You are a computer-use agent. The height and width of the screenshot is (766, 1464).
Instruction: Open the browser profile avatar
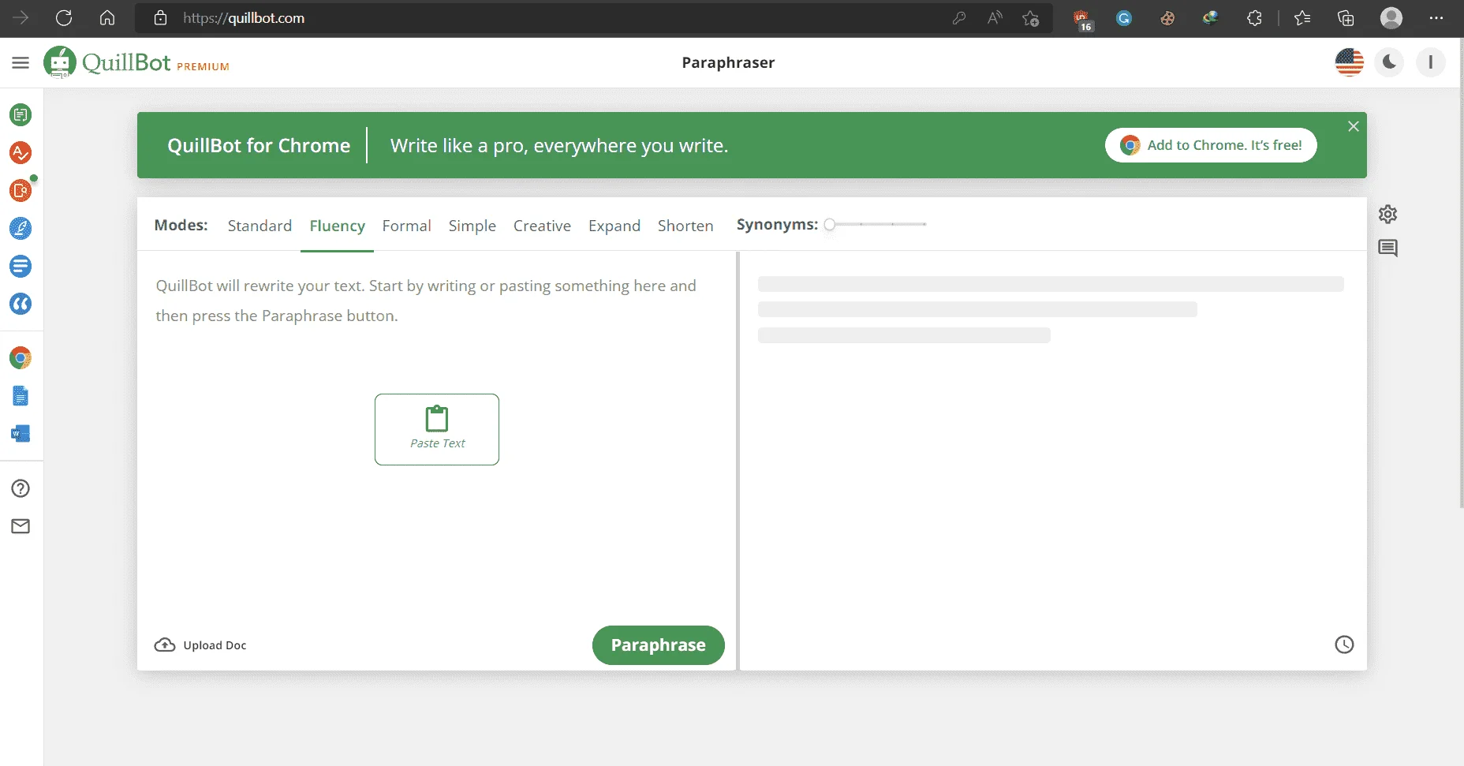point(1391,18)
